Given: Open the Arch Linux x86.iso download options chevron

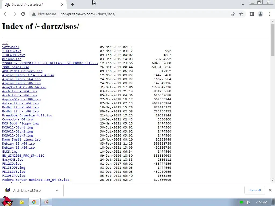Looking at the screenshot, I should (x=57, y=190).
